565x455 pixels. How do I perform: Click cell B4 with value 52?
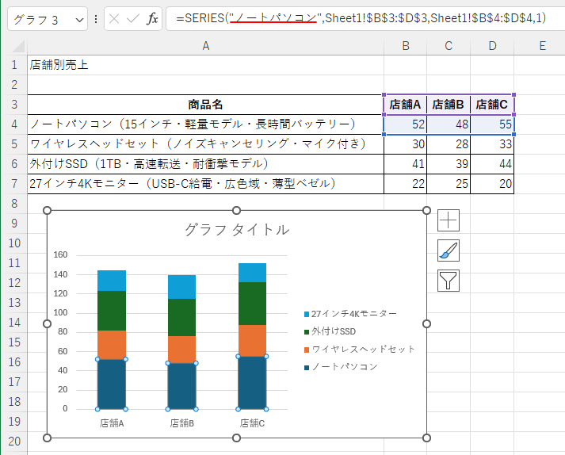[406, 124]
